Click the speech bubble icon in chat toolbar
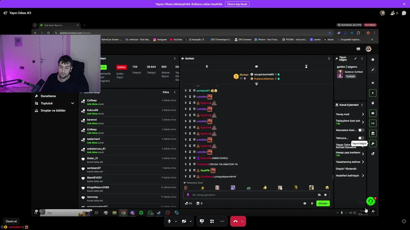Screen dimensions: 410x230 point(256,66)
